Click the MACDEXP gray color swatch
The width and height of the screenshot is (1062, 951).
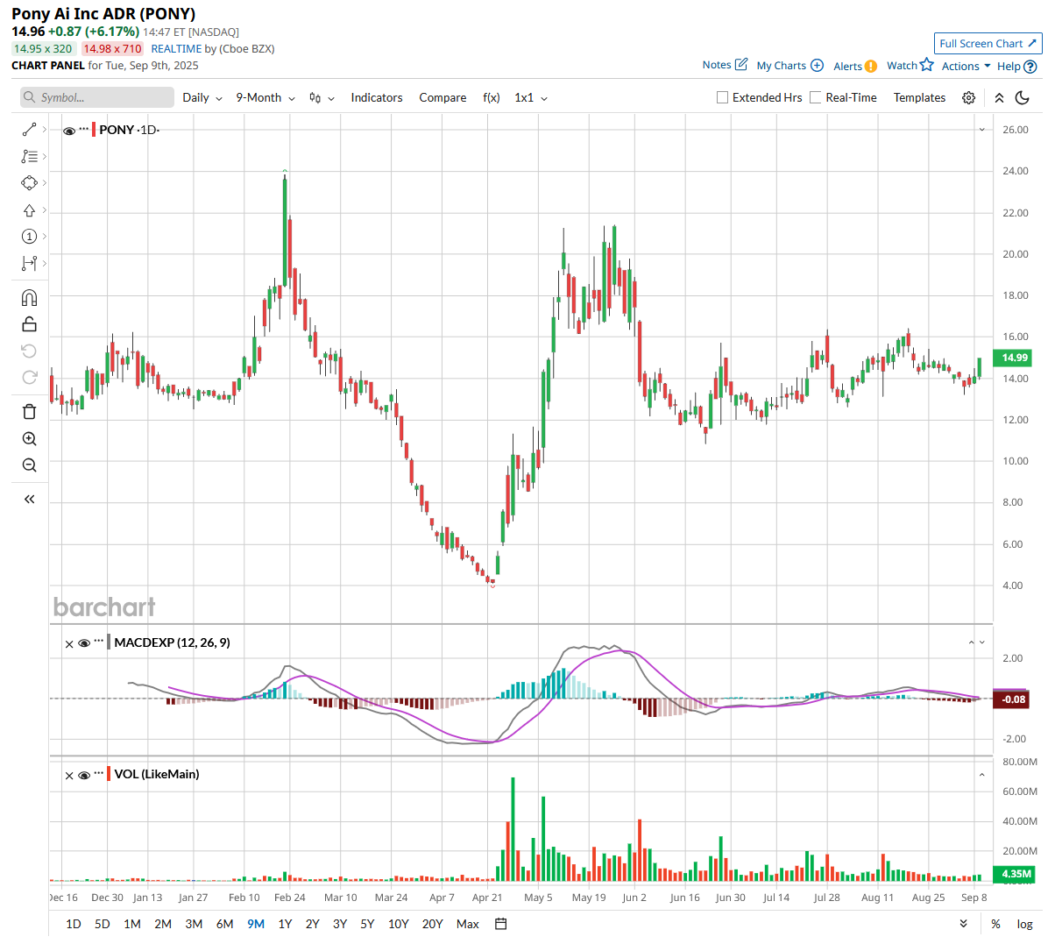[x=109, y=642]
